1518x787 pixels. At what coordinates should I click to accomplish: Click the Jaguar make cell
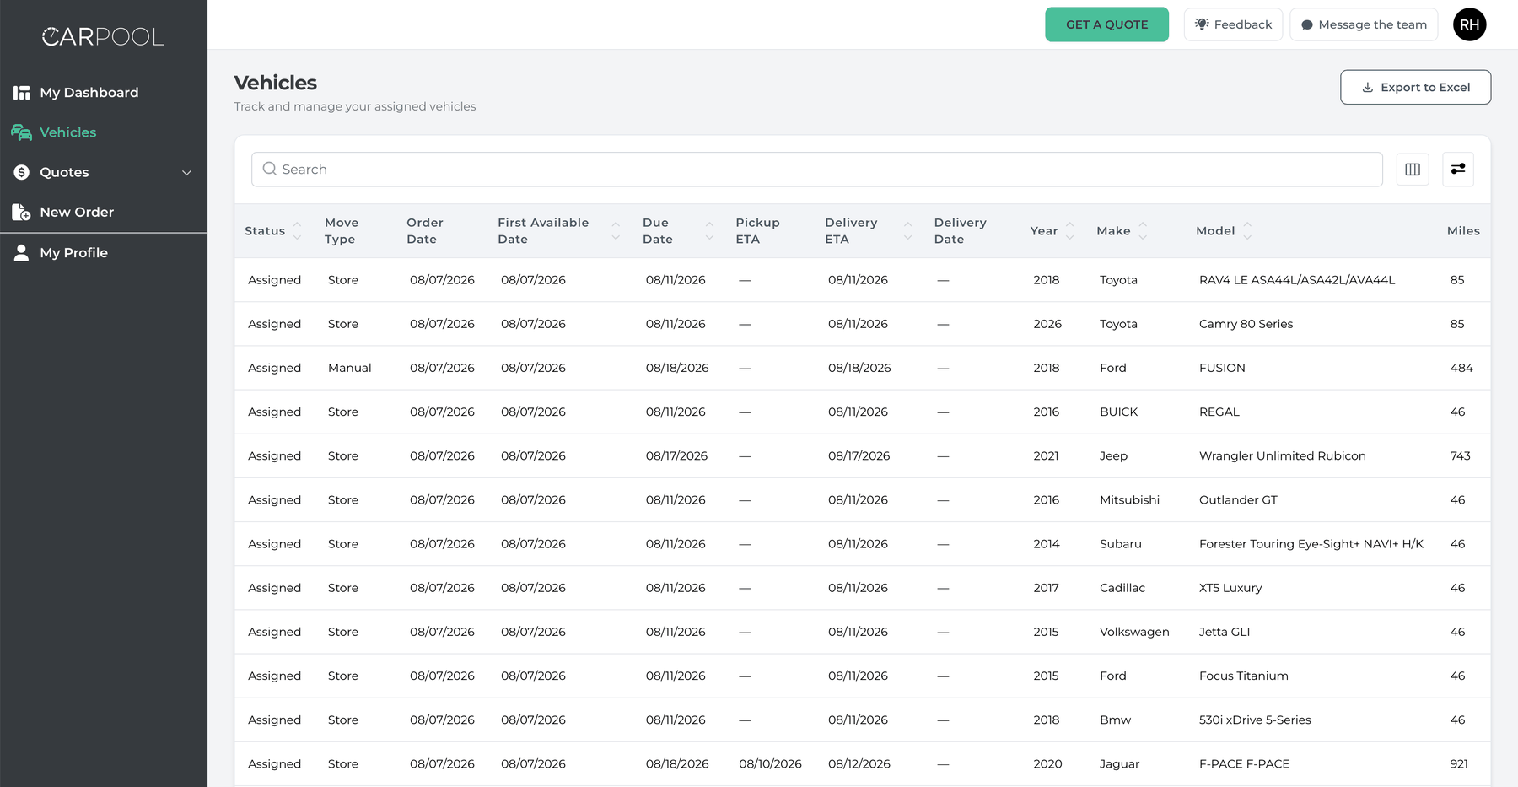point(1119,764)
